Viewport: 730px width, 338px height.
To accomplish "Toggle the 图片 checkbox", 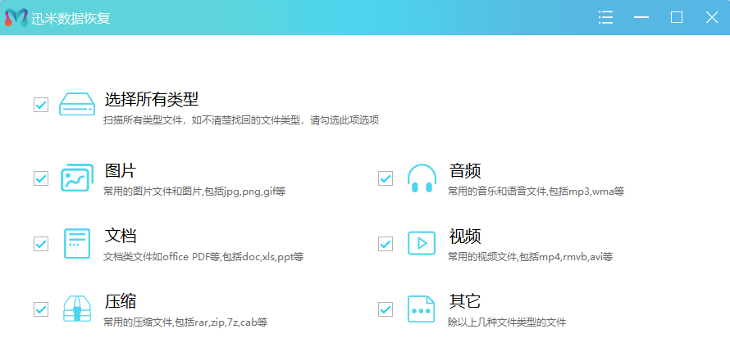I will click(x=41, y=178).
